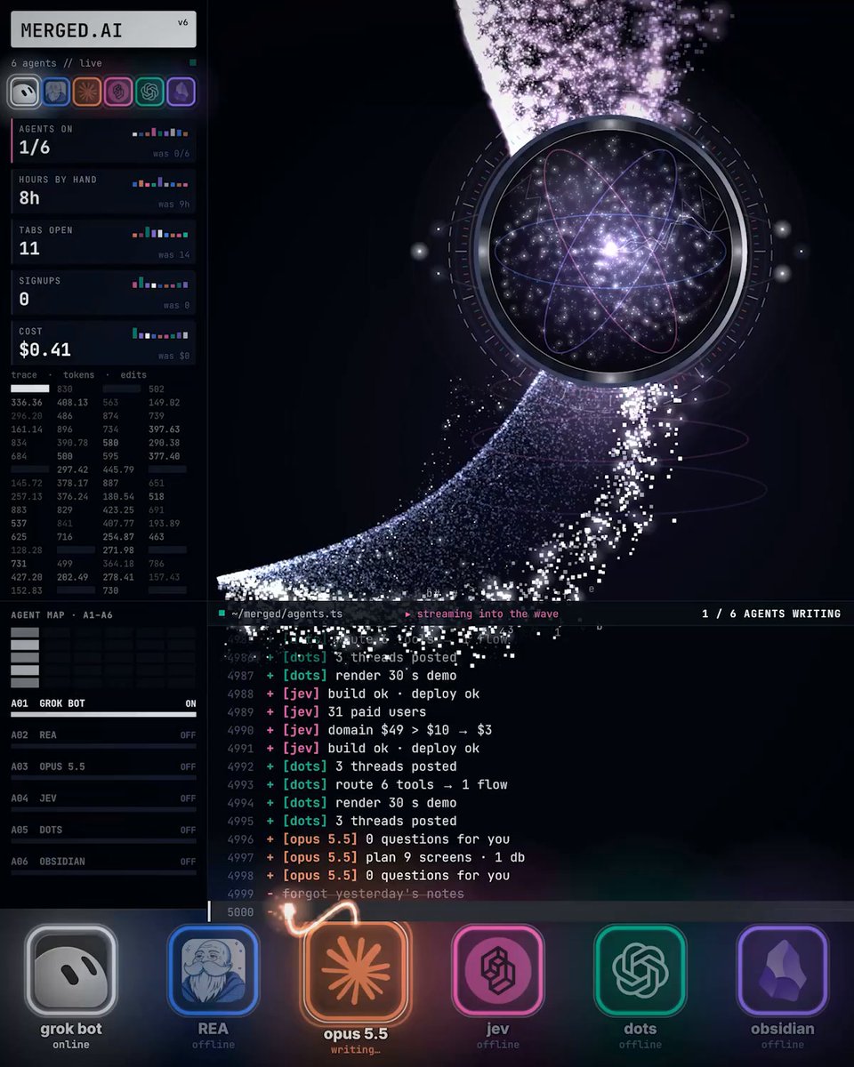Open the SIGNUPS 0 stat card

[103, 293]
